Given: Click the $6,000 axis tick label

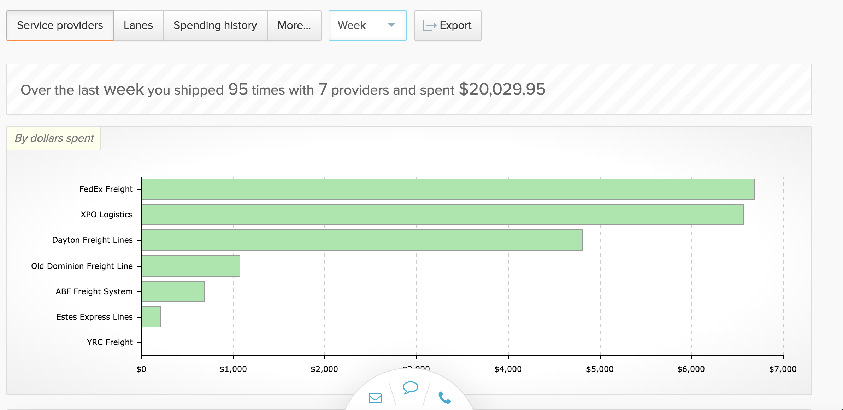Looking at the screenshot, I should tap(691, 369).
